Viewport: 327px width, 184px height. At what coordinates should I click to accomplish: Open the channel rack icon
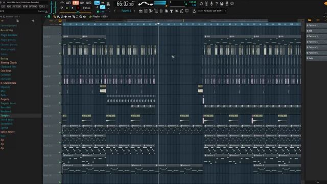pos(146,11)
